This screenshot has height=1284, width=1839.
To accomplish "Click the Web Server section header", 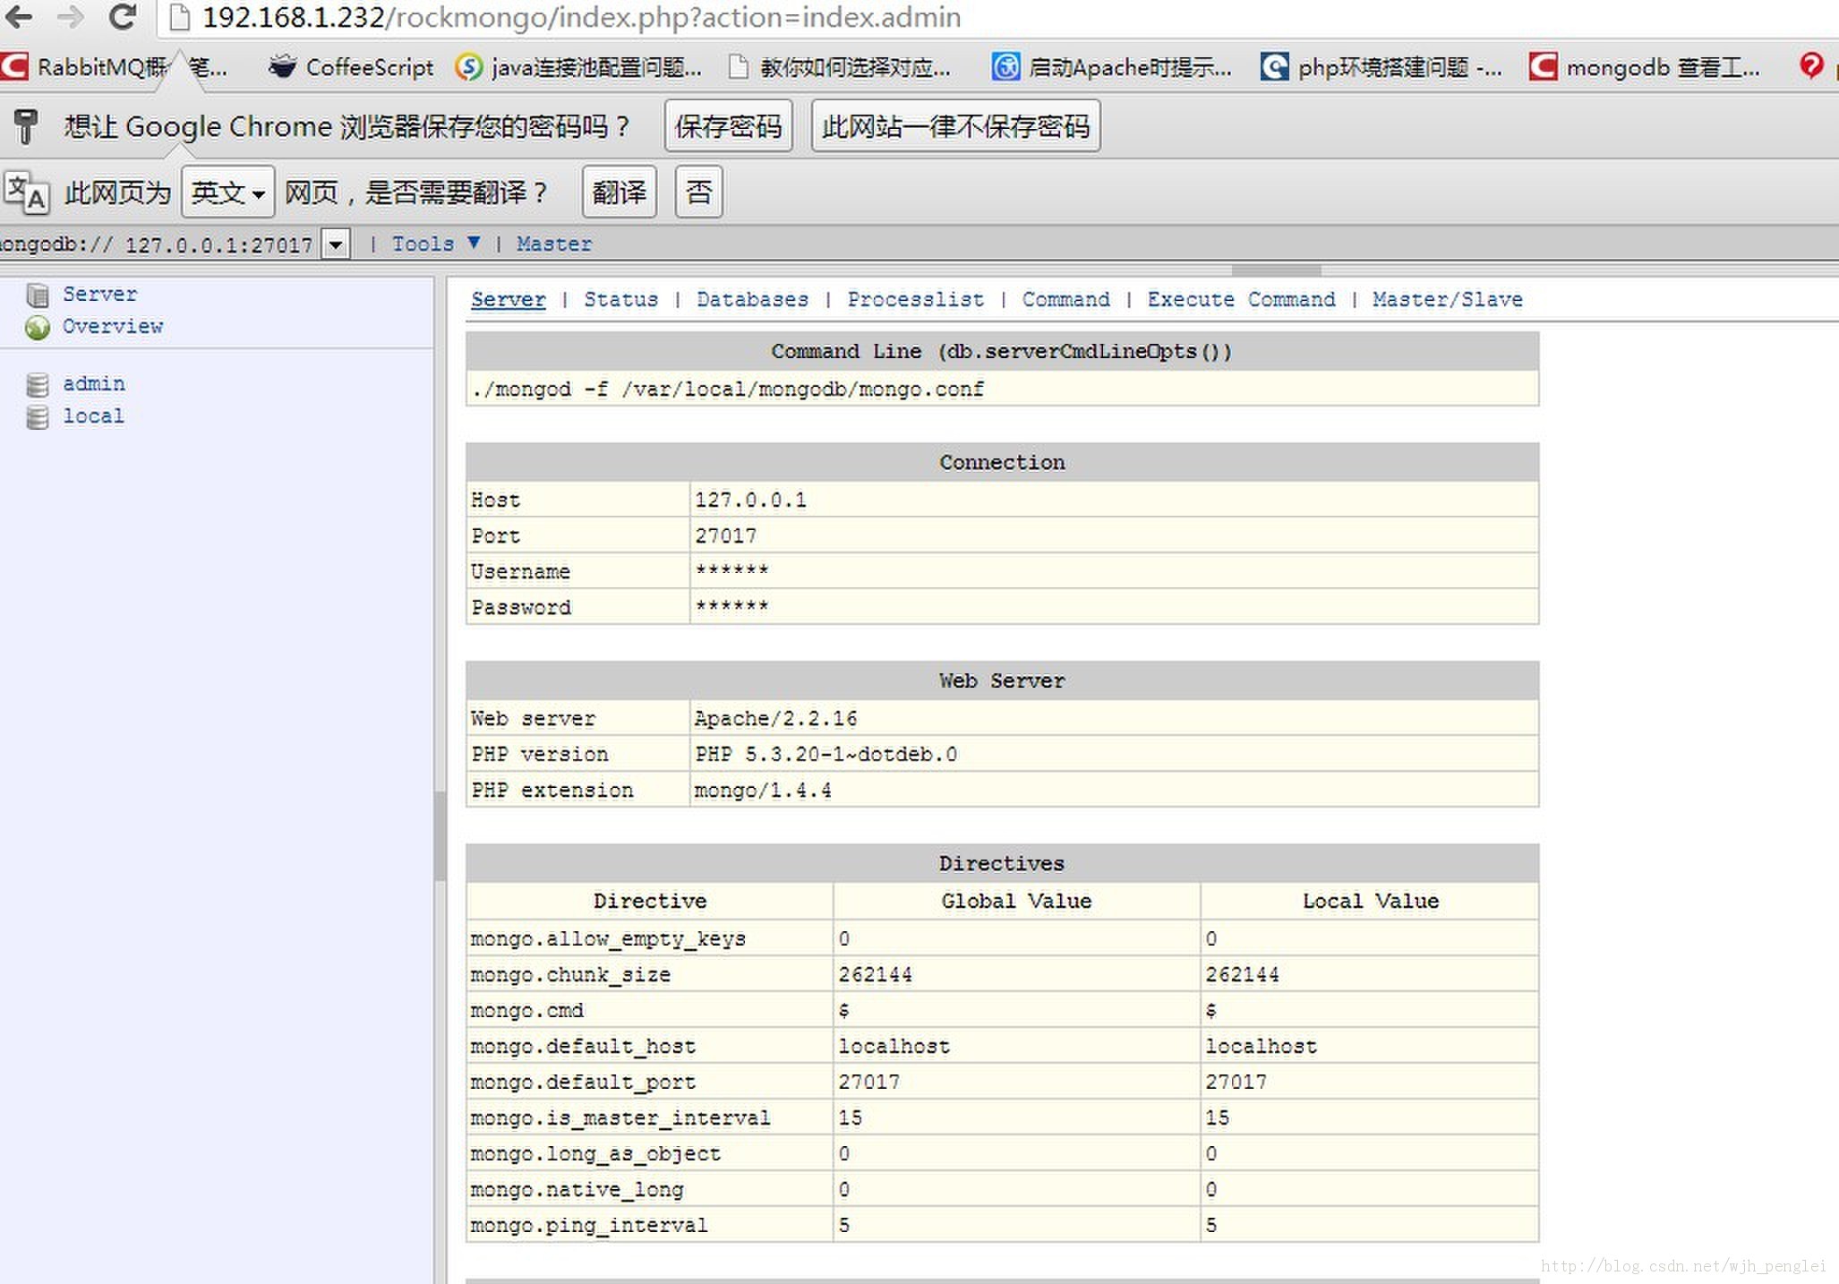I will (x=1002, y=681).
